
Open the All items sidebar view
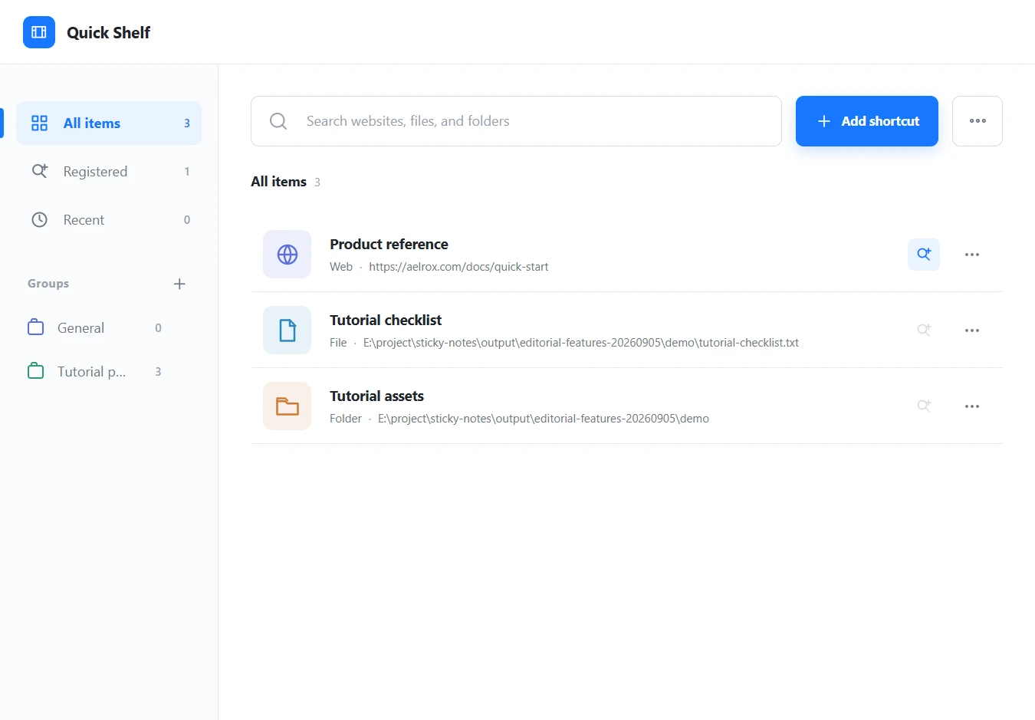(x=109, y=123)
